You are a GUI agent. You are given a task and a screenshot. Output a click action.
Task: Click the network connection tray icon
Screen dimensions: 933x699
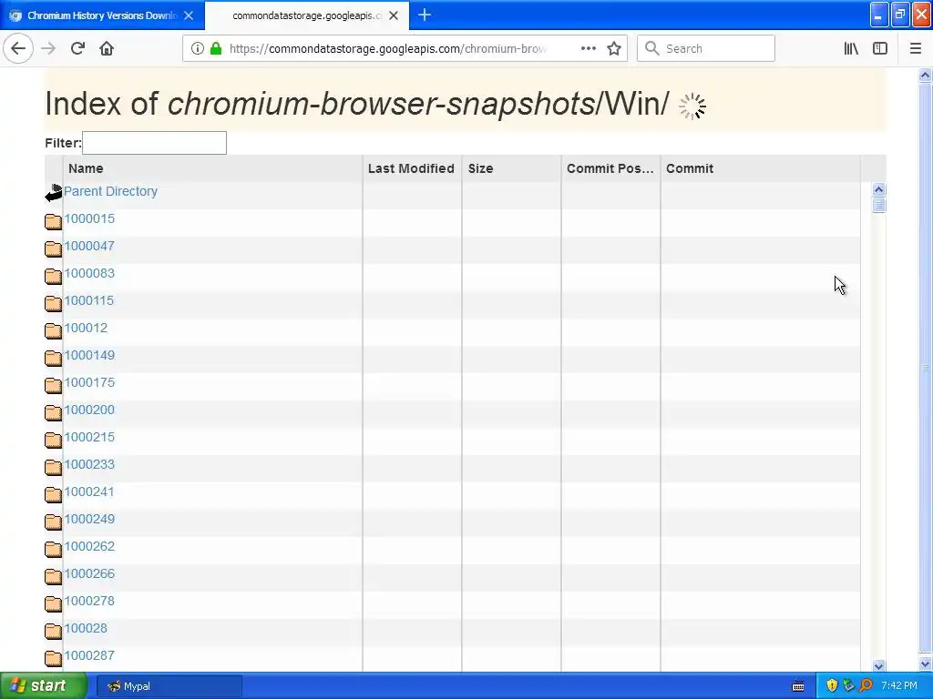coord(848,686)
